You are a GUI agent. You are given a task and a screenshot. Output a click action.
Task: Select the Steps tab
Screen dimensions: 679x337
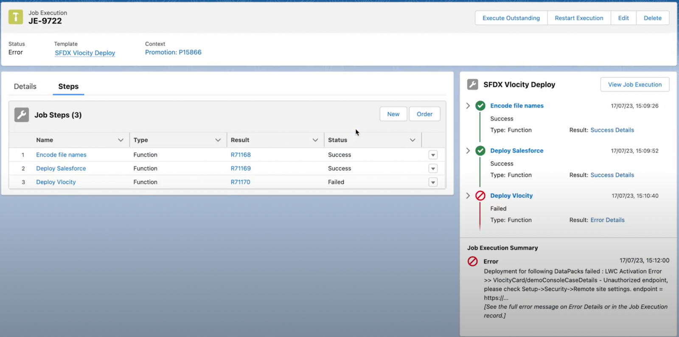click(x=68, y=86)
